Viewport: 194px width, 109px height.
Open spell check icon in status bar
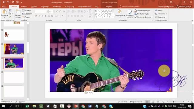16,102
